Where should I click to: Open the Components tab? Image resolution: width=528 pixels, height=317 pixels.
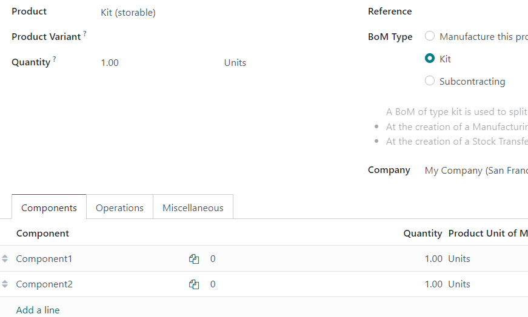(49, 208)
